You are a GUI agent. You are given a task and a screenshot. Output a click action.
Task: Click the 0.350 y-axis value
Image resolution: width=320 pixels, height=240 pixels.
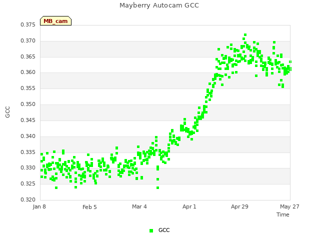point(28,104)
